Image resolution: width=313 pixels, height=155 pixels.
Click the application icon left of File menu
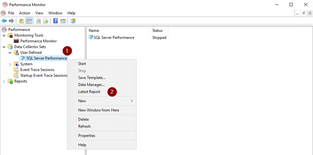3,13
